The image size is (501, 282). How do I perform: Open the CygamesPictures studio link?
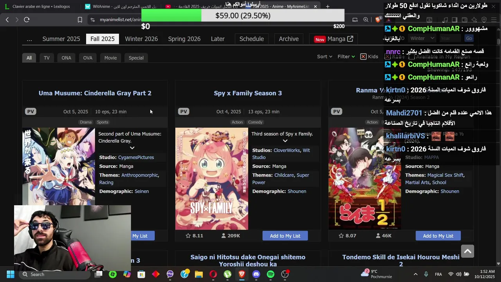pos(136,157)
